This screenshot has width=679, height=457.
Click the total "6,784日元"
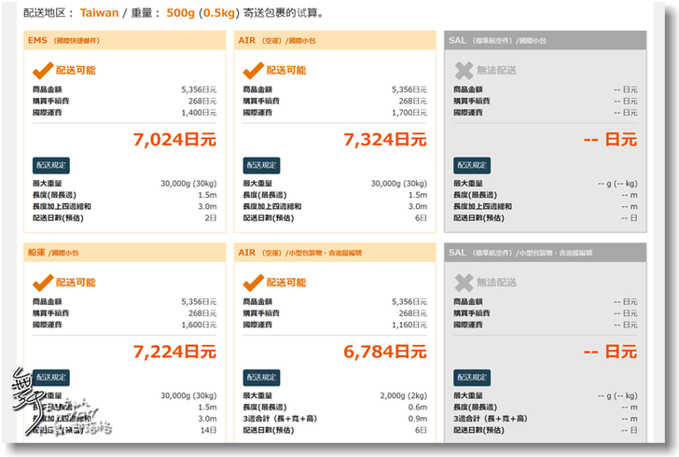pyautogui.click(x=385, y=352)
